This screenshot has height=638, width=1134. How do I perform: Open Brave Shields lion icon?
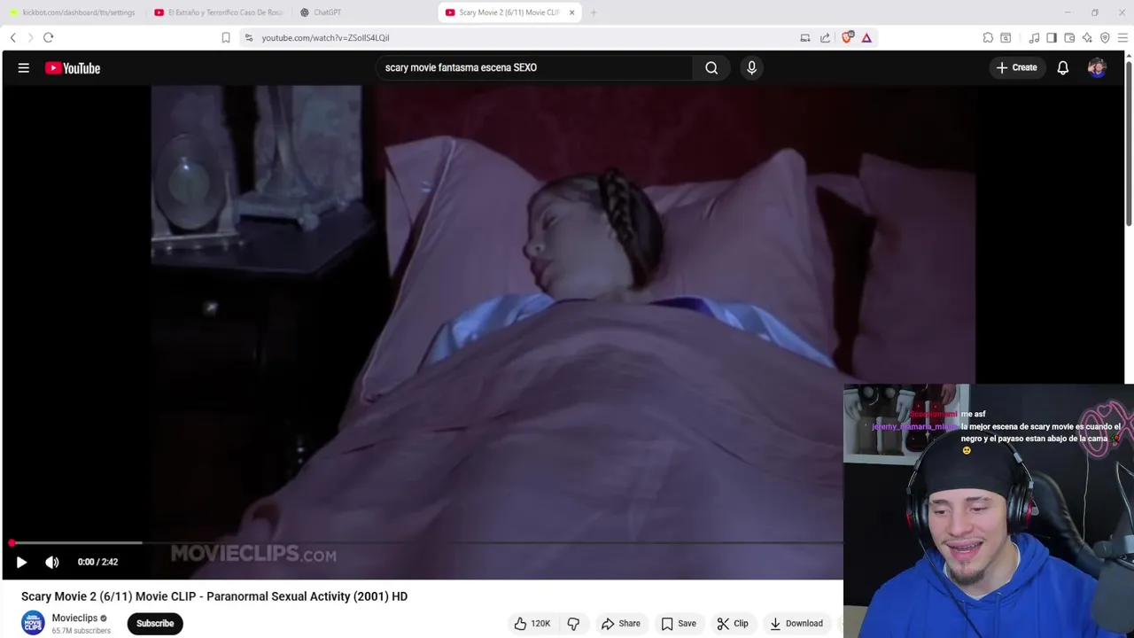(848, 37)
